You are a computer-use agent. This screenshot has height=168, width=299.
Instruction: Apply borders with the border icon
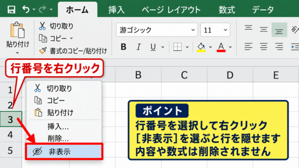click(x=178, y=47)
